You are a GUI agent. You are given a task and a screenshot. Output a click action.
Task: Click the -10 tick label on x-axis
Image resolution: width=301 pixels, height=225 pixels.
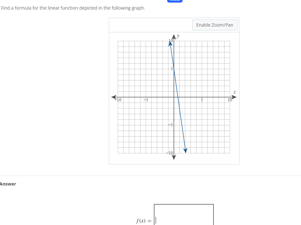118,100
